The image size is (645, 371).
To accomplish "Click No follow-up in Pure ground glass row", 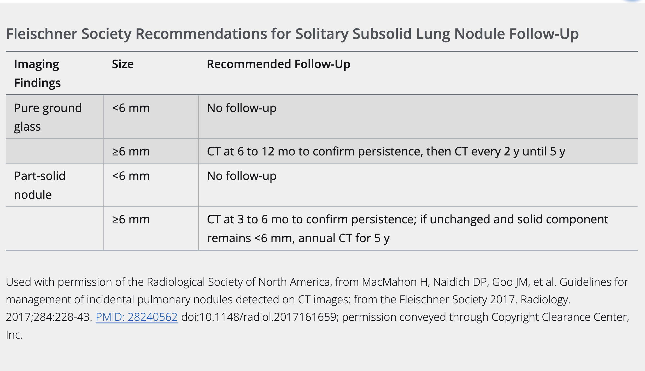I will coord(242,108).
